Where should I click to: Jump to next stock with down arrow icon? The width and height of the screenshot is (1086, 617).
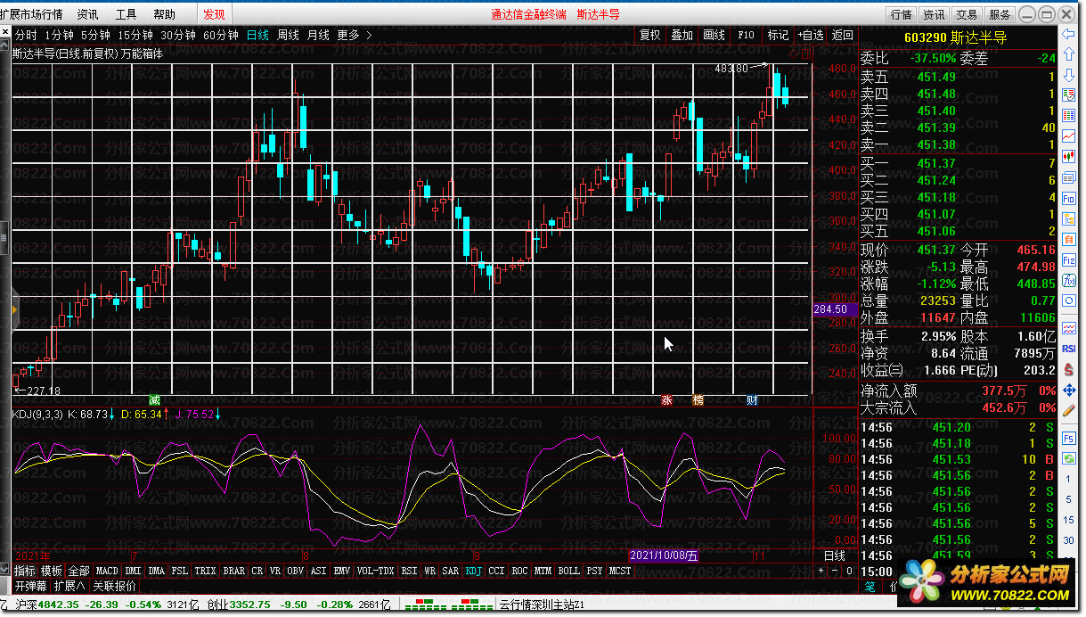pyautogui.click(x=1068, y=74)
